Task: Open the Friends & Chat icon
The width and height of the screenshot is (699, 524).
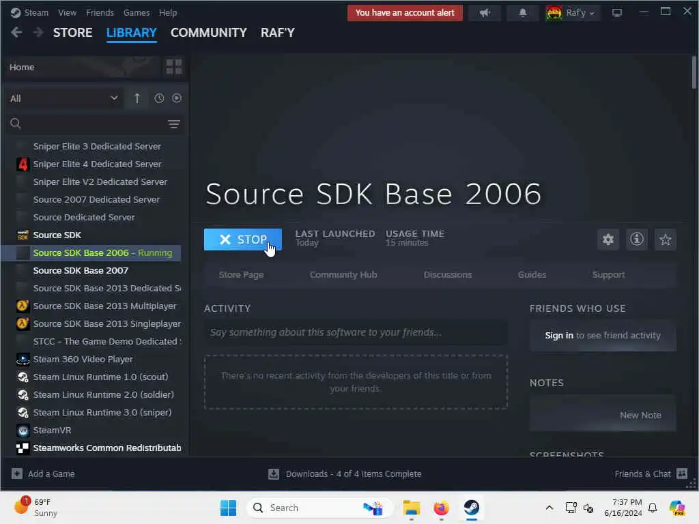Action: [682, 474]
